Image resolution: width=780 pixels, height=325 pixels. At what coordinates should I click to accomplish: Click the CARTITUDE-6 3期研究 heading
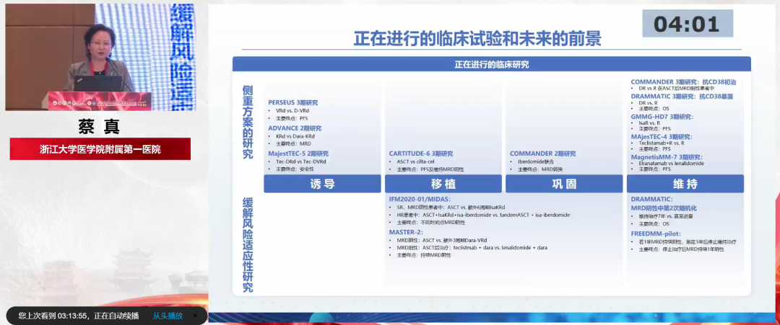[421, 153]
